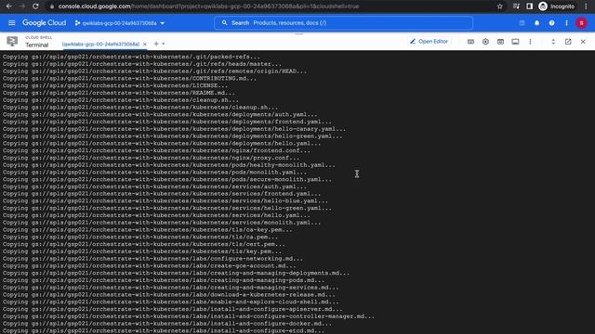The height and width of the screenshot is (334, 595).
Task: Open Cloud Shell in a new window
Action: (568, 42)
